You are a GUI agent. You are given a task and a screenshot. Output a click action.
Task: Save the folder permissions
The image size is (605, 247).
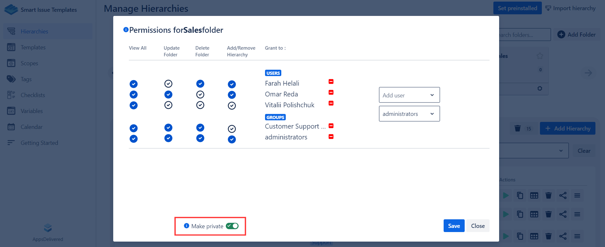pyautogui.click(x=454, y=226)
